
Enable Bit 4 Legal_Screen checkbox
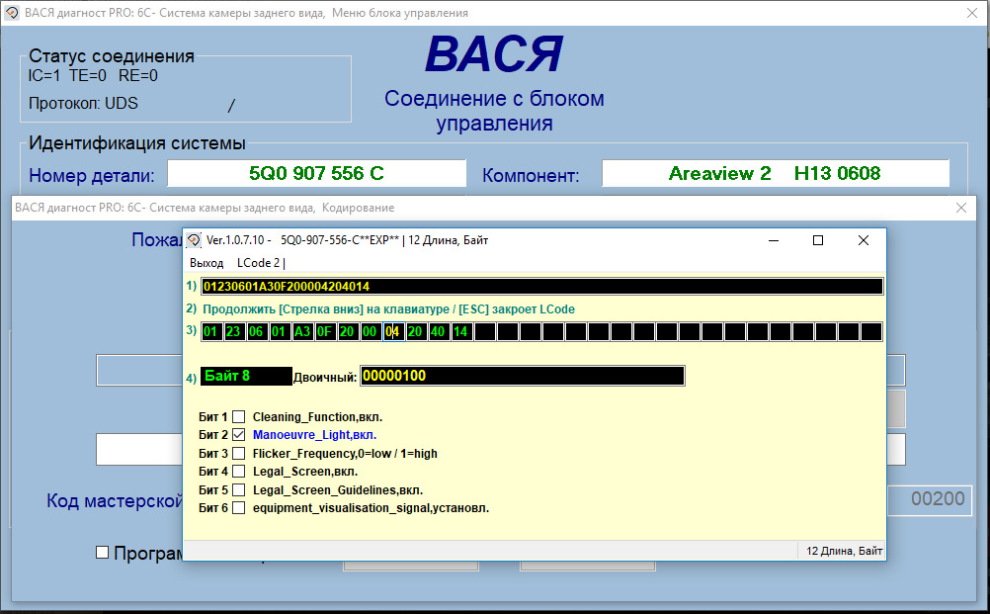tap(239, 472)
